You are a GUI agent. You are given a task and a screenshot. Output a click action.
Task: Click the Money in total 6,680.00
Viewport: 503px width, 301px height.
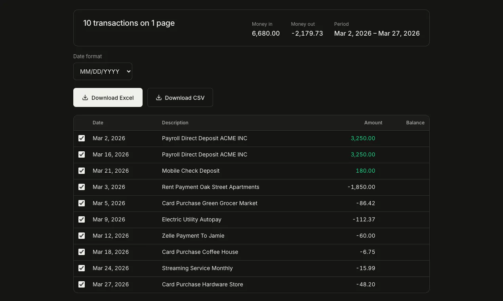tap(266, 34)
